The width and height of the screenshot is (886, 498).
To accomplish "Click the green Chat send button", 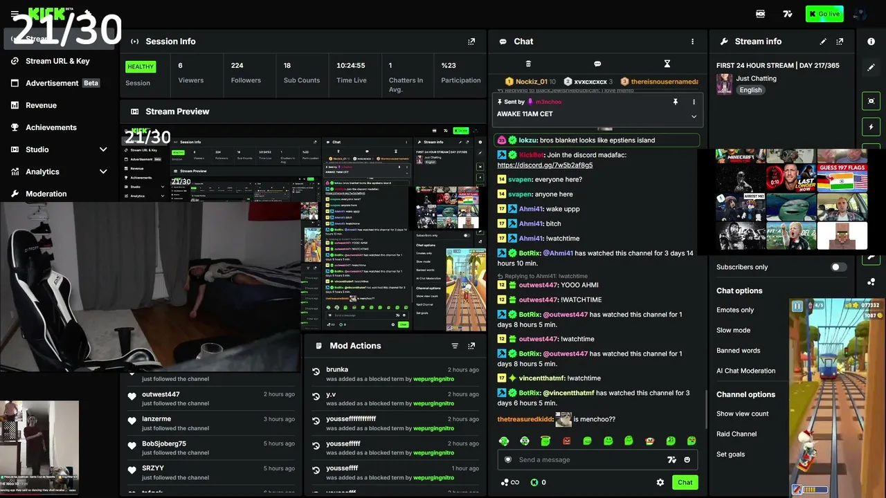I will point(685,482).
